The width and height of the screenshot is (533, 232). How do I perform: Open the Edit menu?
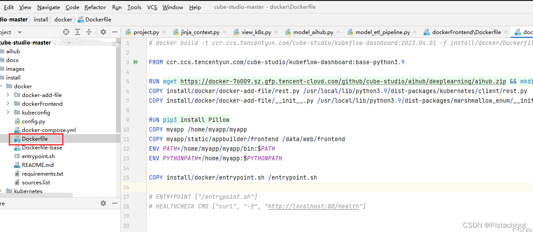pyautogui.click(x=8, y=7)
